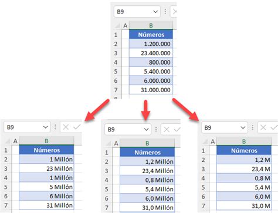Viewport: 278px width, 213px height.
Task: Click cell with 5.400.000
Action: click(151, 72)
